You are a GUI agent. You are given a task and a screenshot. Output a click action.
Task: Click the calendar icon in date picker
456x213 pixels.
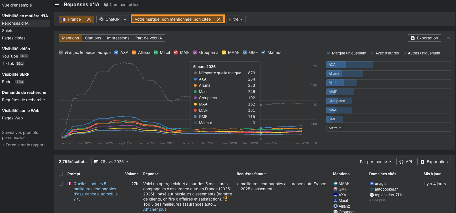96,162
